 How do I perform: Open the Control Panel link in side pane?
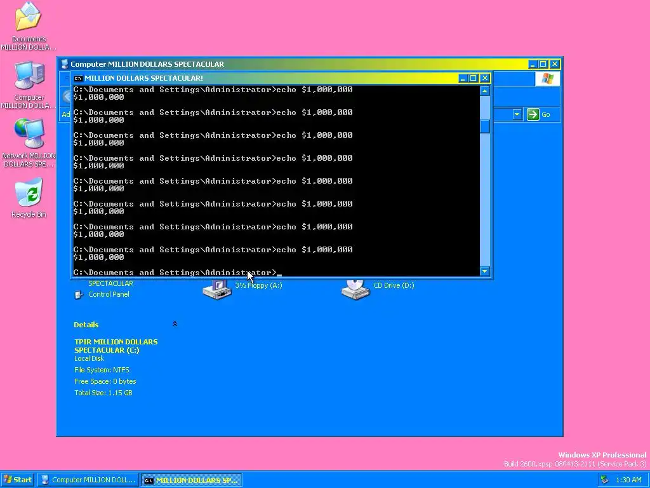(x=109, y=294)
